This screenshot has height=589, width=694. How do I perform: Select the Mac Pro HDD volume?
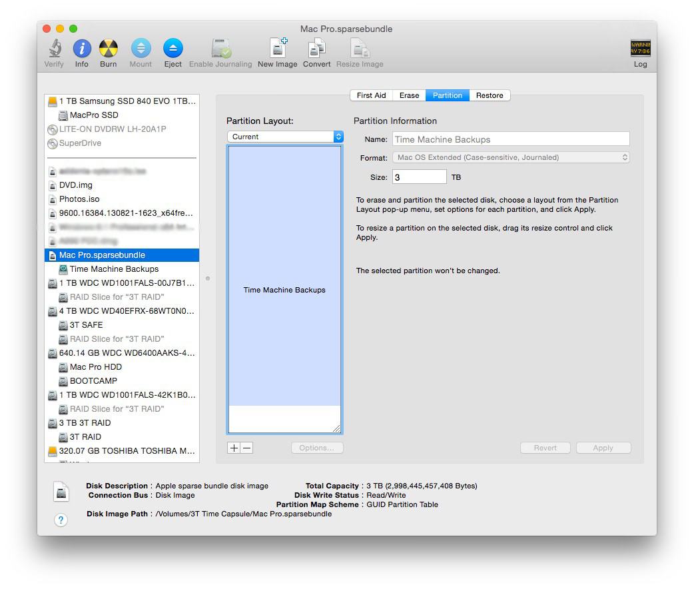tap(122, 367)
